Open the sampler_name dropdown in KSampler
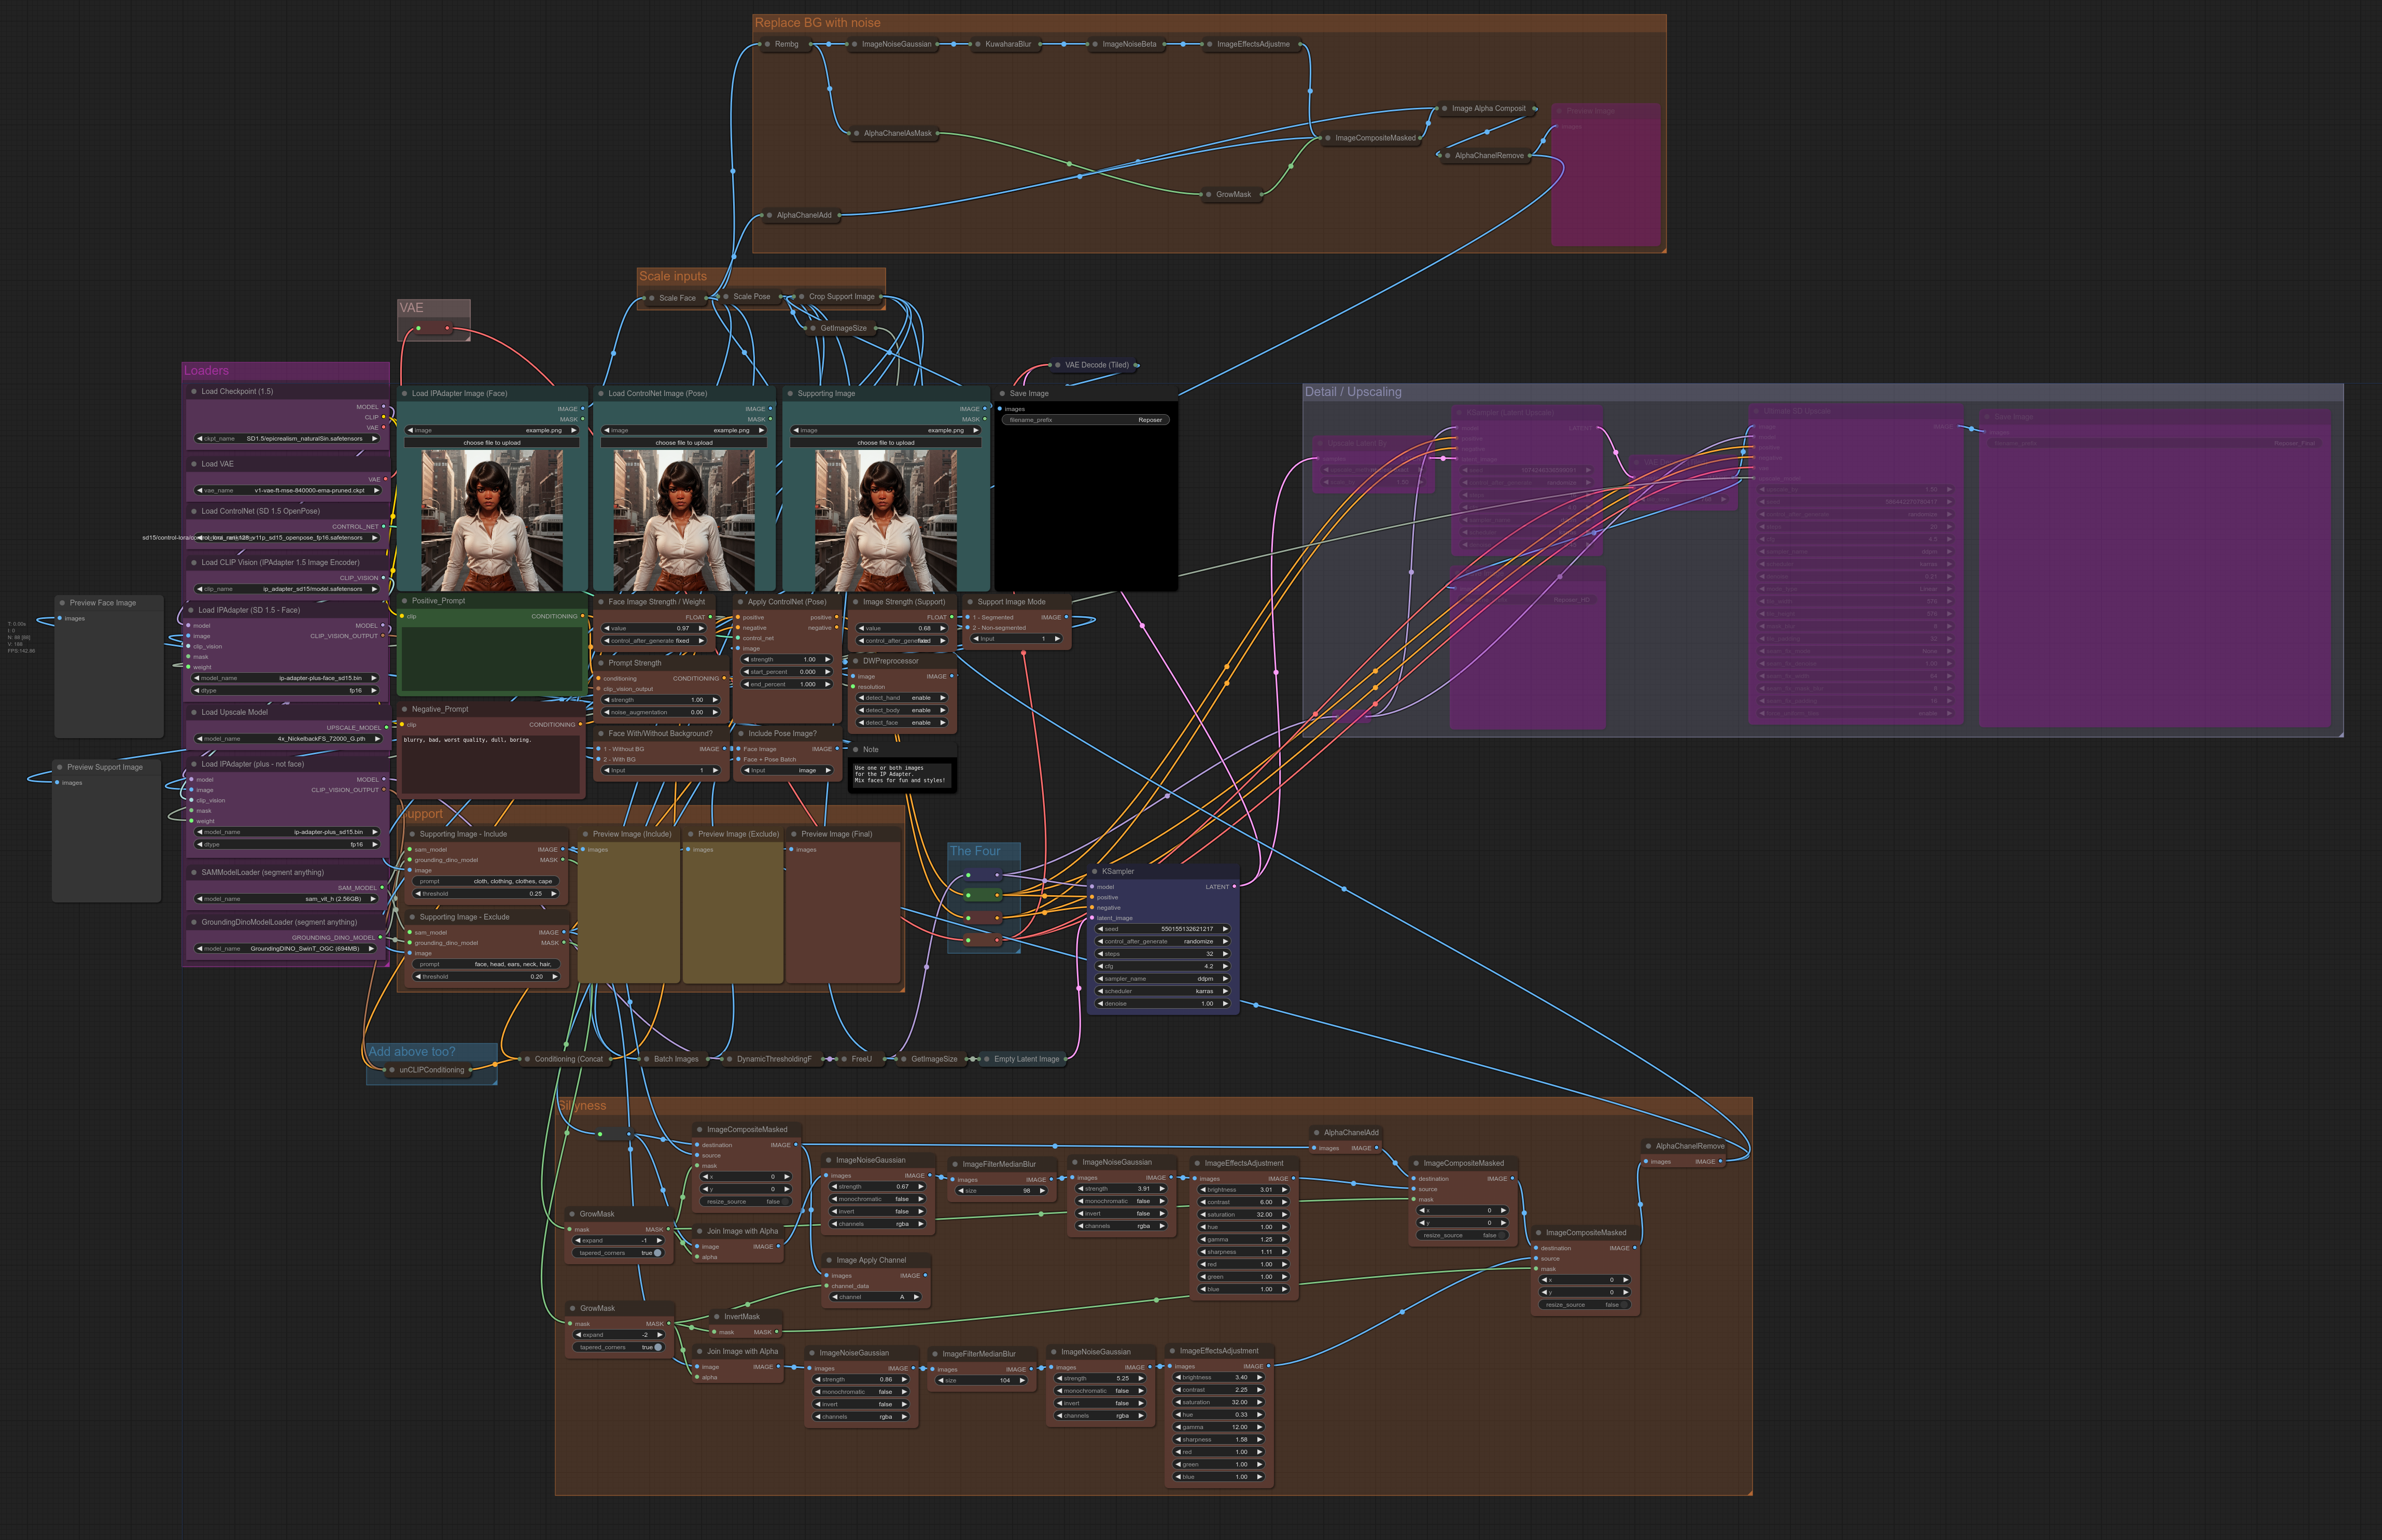This screenshot has width=2382, height=1540. coord(1162,979)
